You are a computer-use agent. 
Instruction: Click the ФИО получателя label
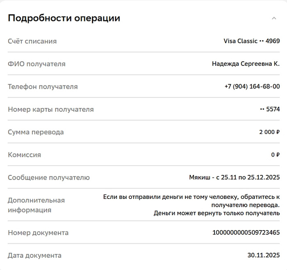pos(36,64)
